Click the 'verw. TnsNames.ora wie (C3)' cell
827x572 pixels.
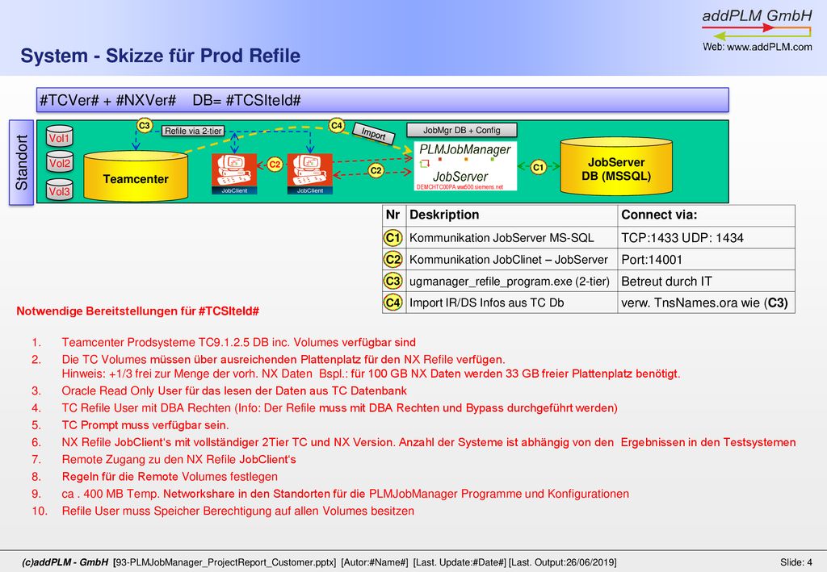[x=704, y=303]
